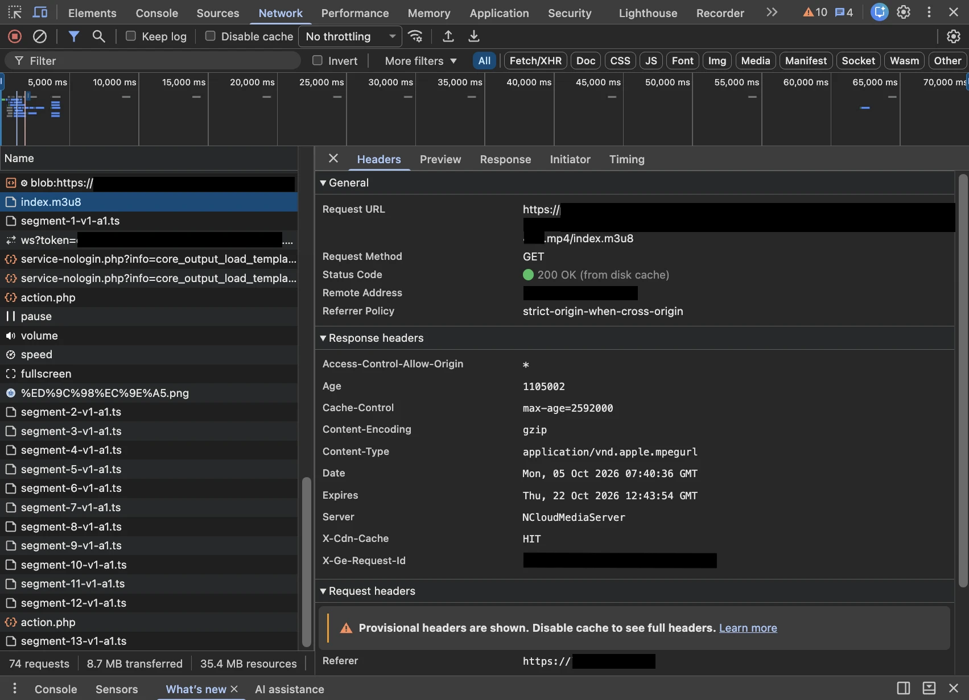Toggle the filter funnel icon
The height and width of the screenshot is (700, 969).
[x=73, y=36]
